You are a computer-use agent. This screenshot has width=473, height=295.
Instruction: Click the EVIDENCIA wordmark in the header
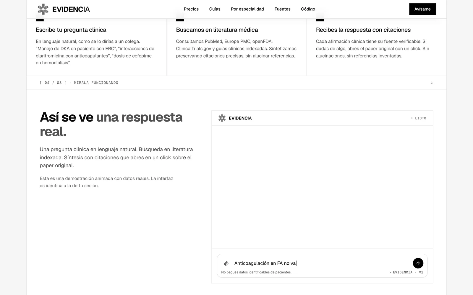click(71, 9)
